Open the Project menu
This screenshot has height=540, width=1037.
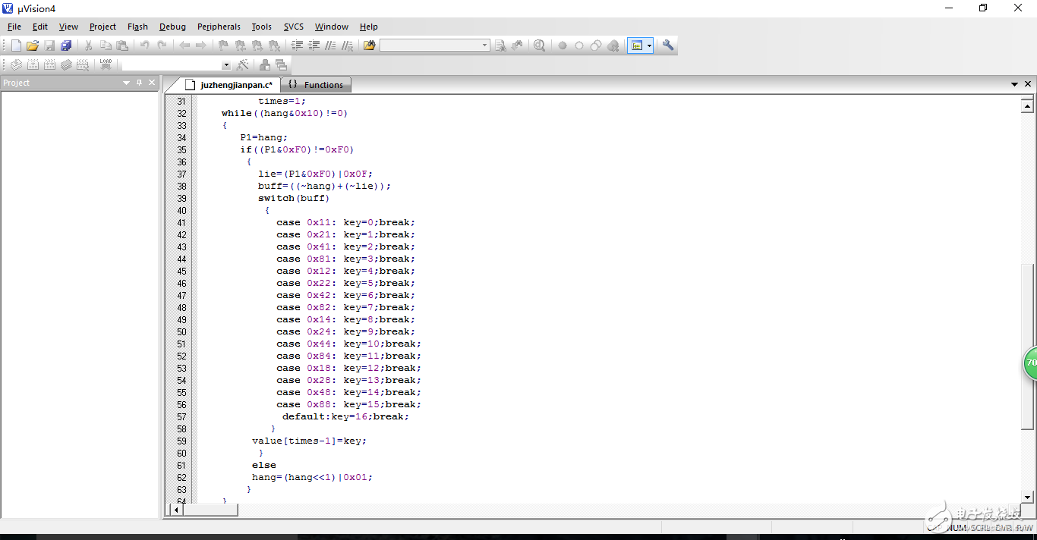point(102,27)
